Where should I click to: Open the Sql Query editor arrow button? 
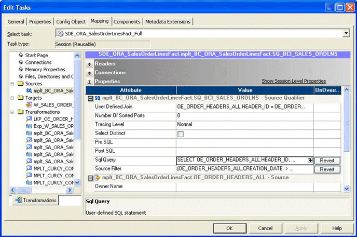click(x=310, y=161)
